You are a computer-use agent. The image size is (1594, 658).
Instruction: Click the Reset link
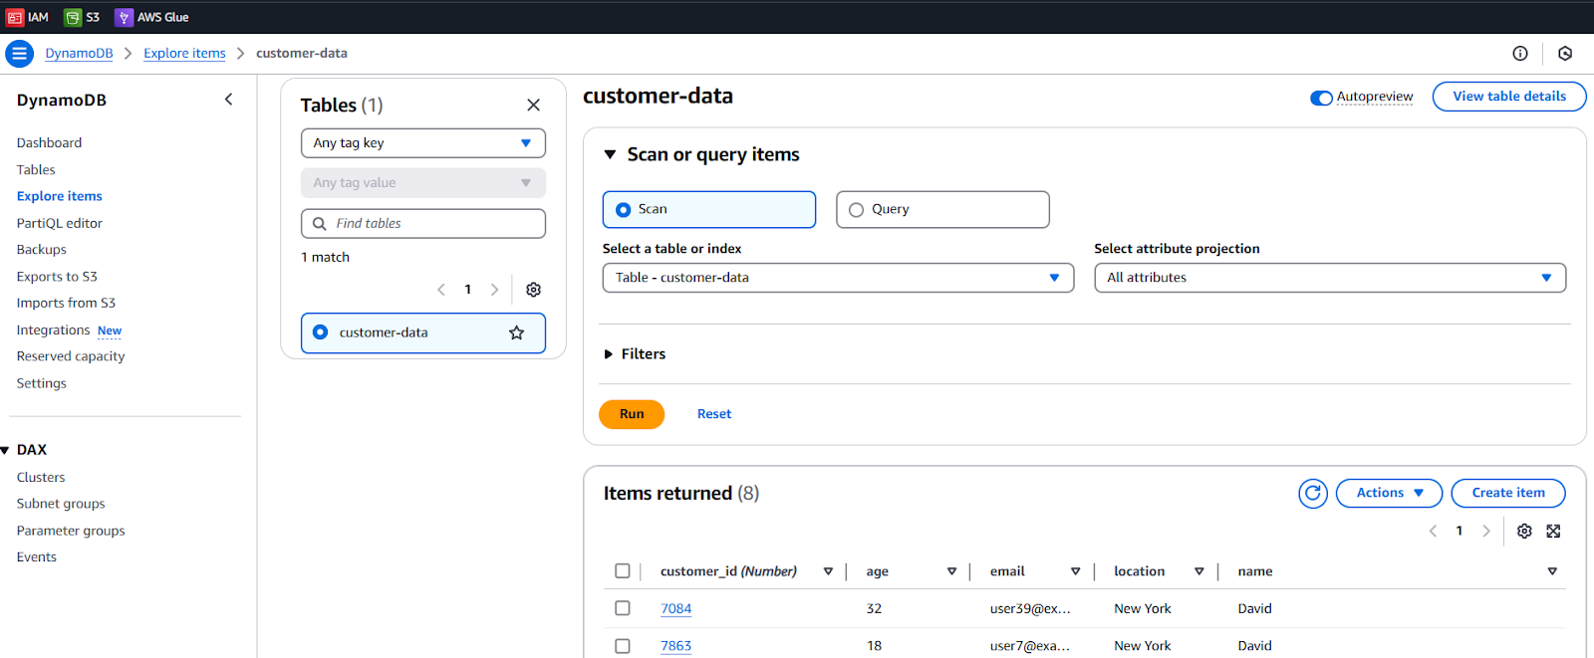click(x=714, y=414)
